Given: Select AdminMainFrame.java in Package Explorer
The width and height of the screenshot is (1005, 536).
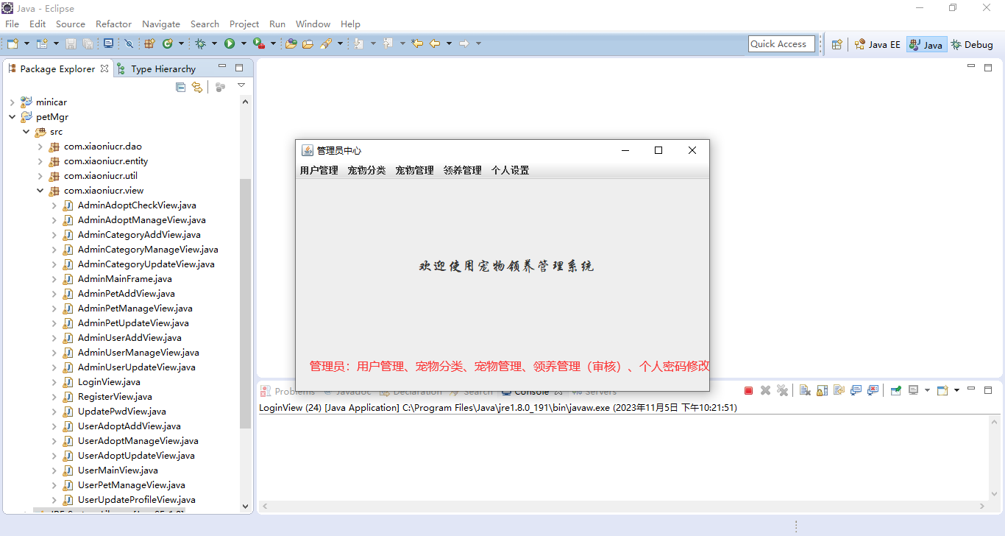Looking at the screenshot, I should 125,279.
